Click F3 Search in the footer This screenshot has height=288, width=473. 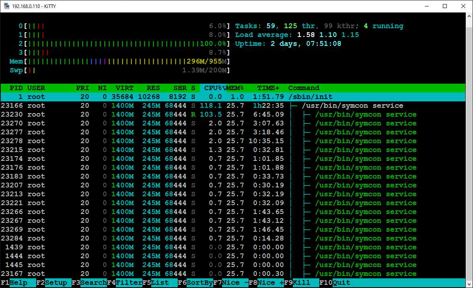point(89,283)
